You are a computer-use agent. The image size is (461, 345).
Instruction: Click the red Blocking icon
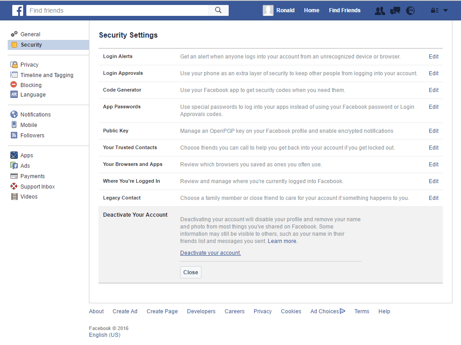[x=14, y=85]
